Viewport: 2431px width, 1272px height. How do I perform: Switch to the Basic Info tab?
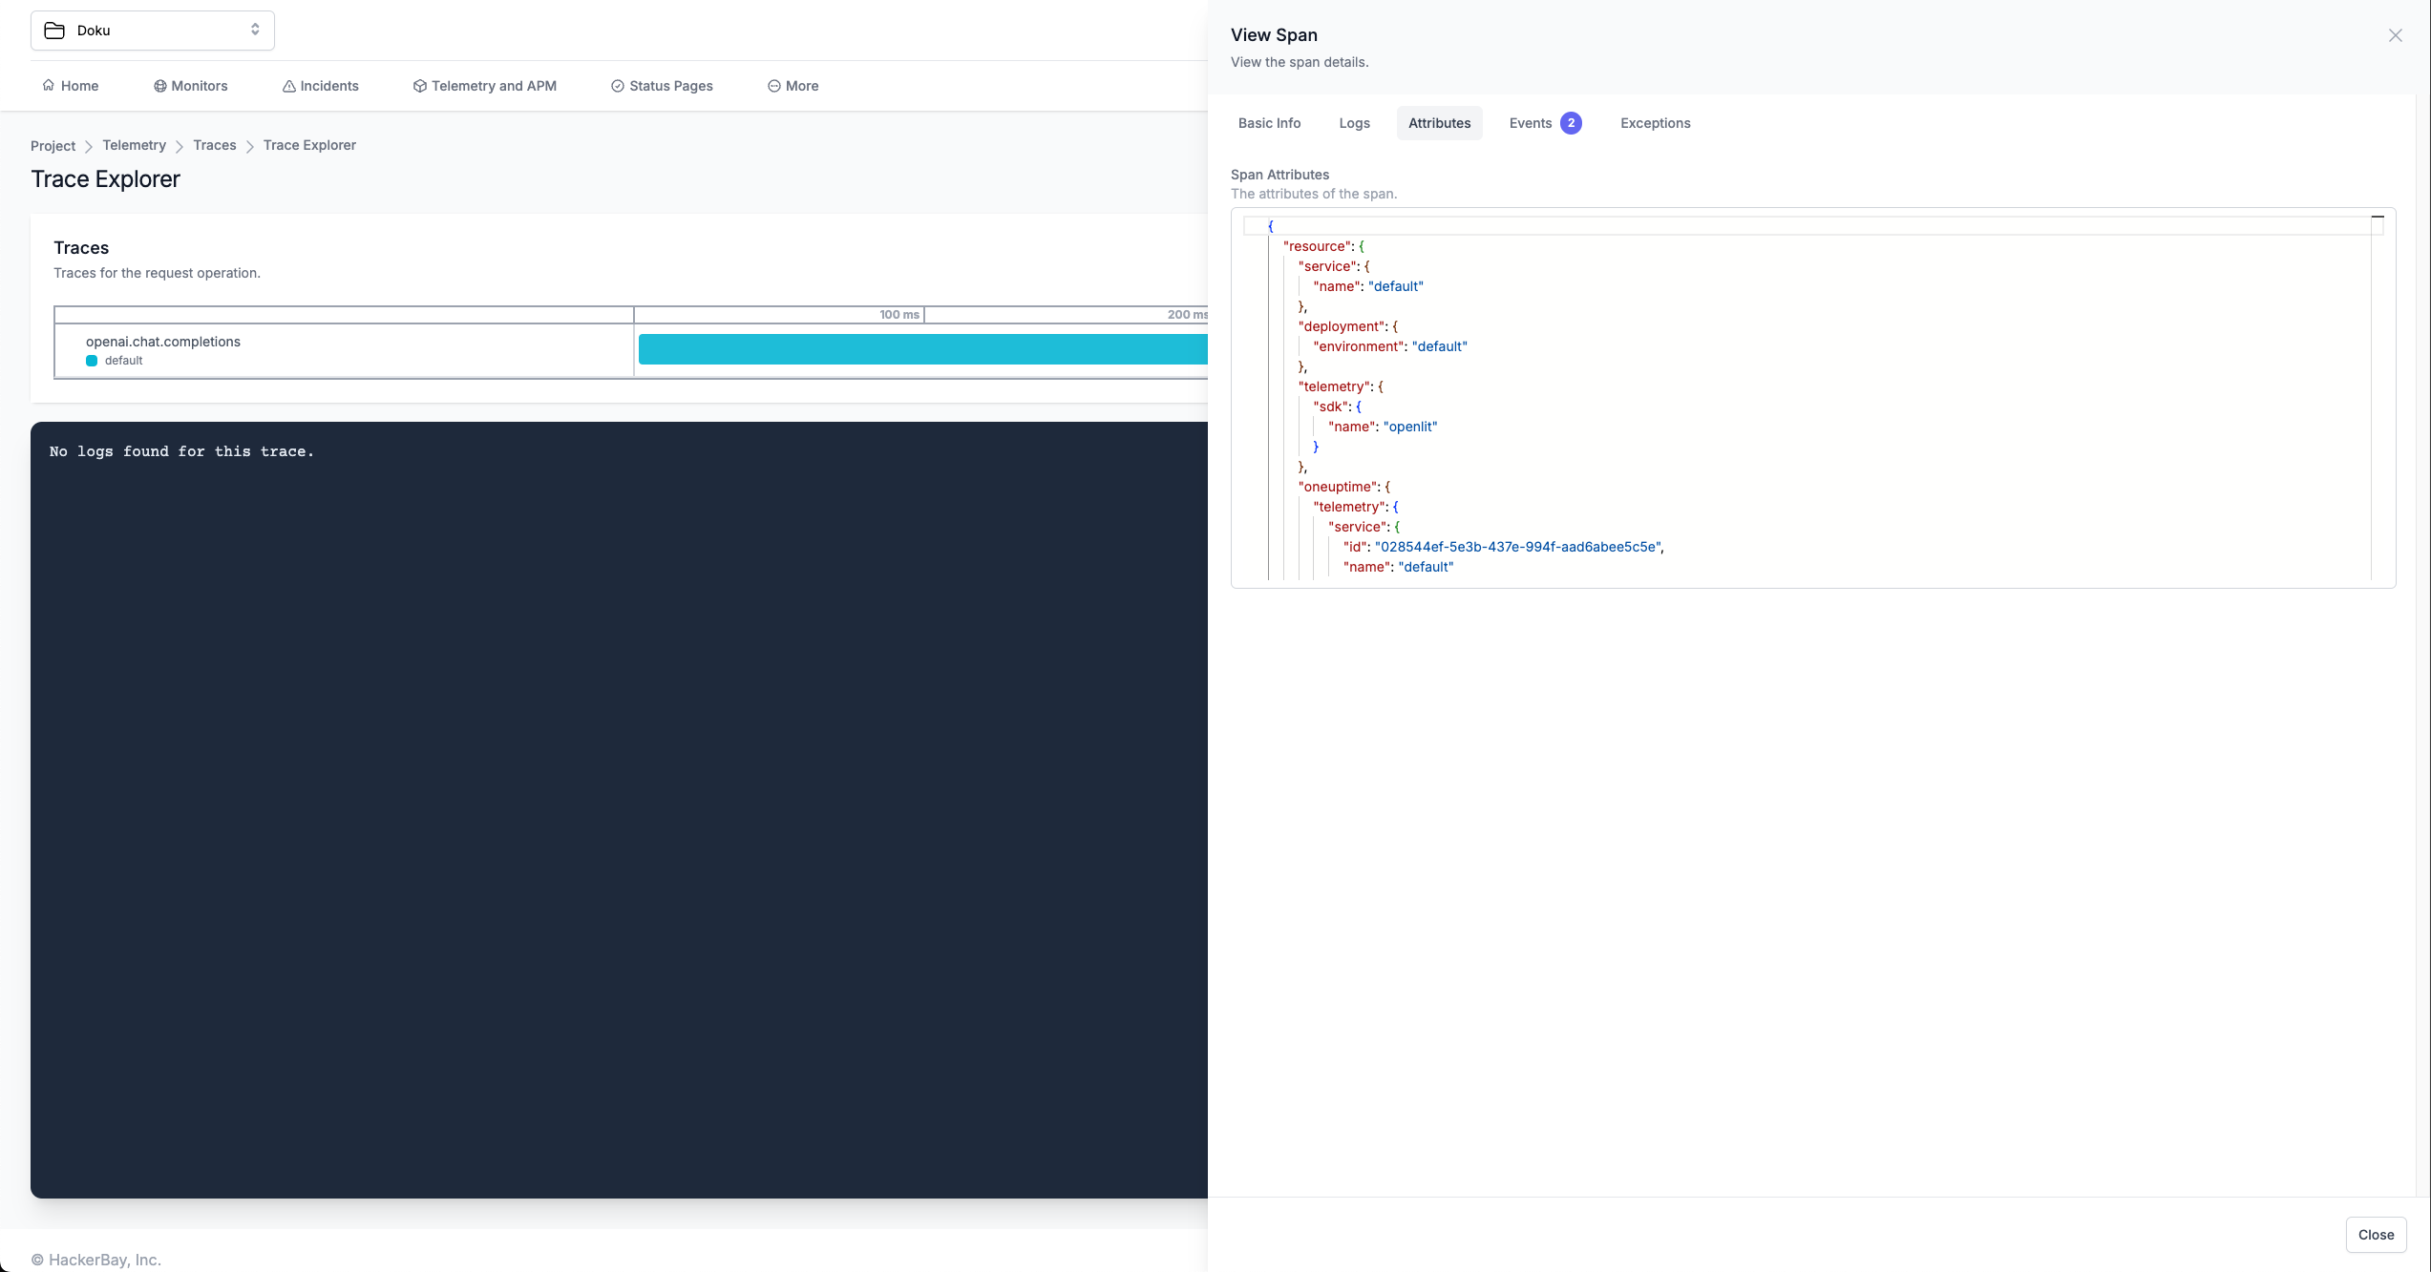click(1269, 123)
